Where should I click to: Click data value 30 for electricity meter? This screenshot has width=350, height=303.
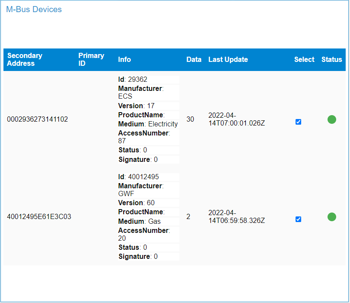tap(190, 119)
